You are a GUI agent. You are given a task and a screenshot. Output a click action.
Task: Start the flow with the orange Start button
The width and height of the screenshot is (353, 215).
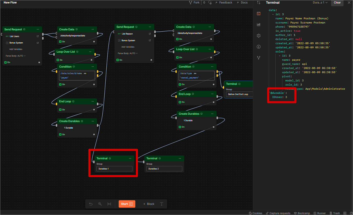click(x=127, y=204)
